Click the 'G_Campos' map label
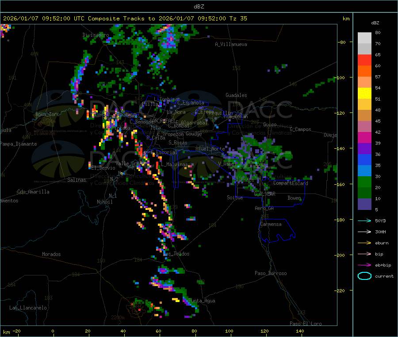The width and height of the screenshot is (398, 337). (301, 129)
